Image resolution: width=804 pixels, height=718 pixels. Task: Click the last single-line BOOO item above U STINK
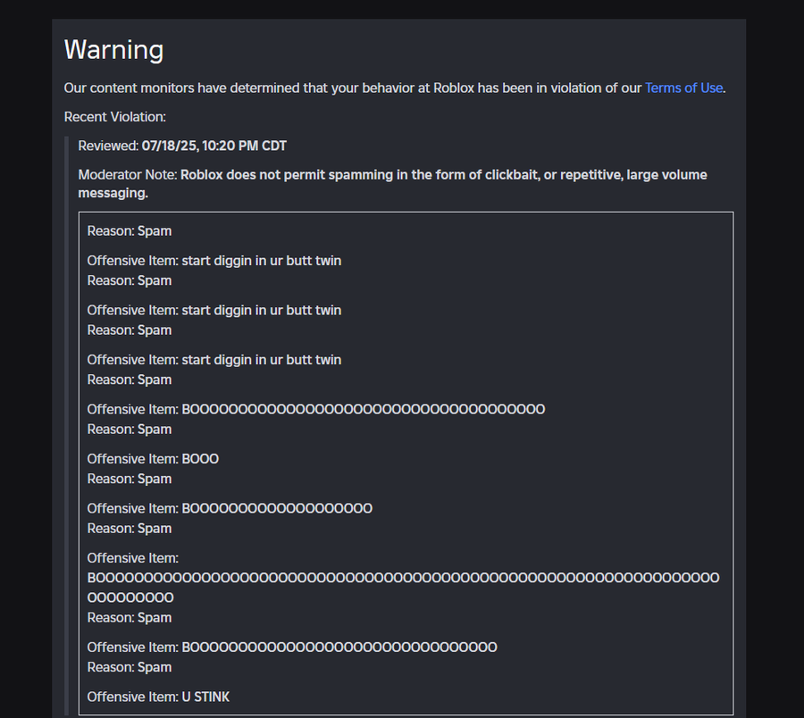(x=339, y=647)
